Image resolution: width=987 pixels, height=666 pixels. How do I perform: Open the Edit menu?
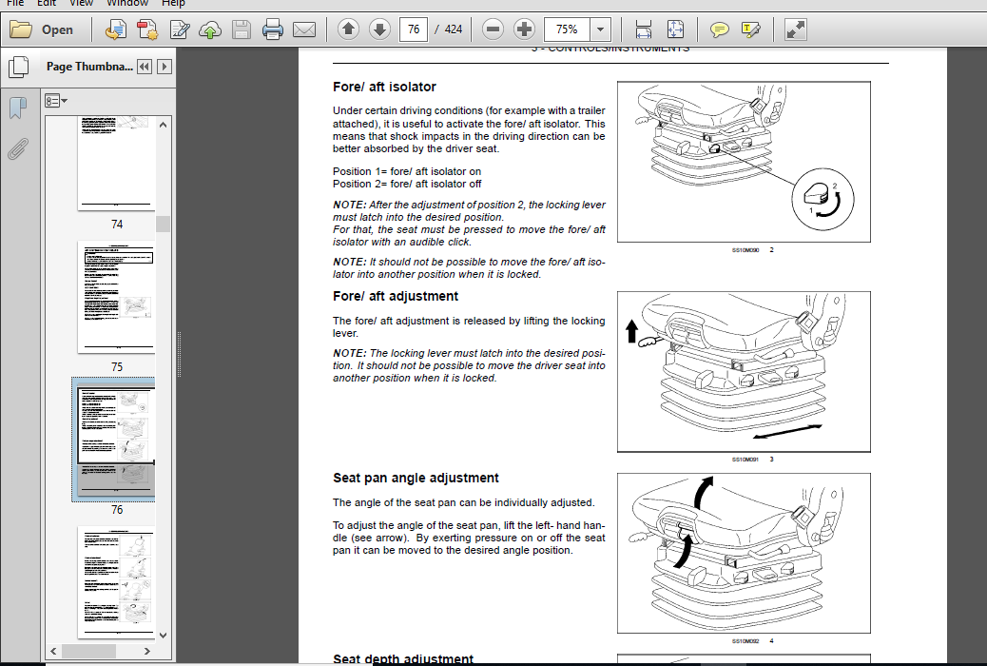point(47,3)
